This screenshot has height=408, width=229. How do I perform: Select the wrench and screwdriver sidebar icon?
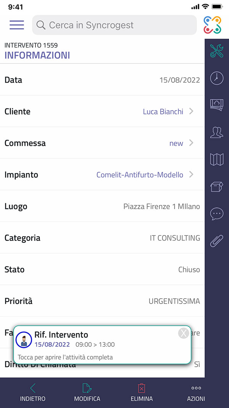point(217,51)
